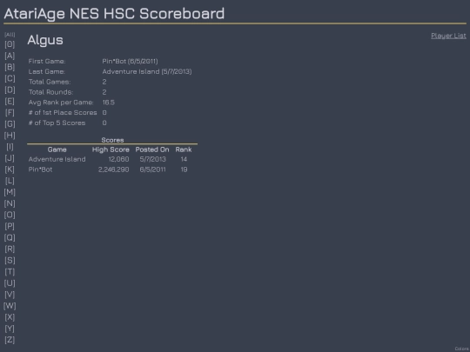Filter players by letter [L]

point(10,181)
